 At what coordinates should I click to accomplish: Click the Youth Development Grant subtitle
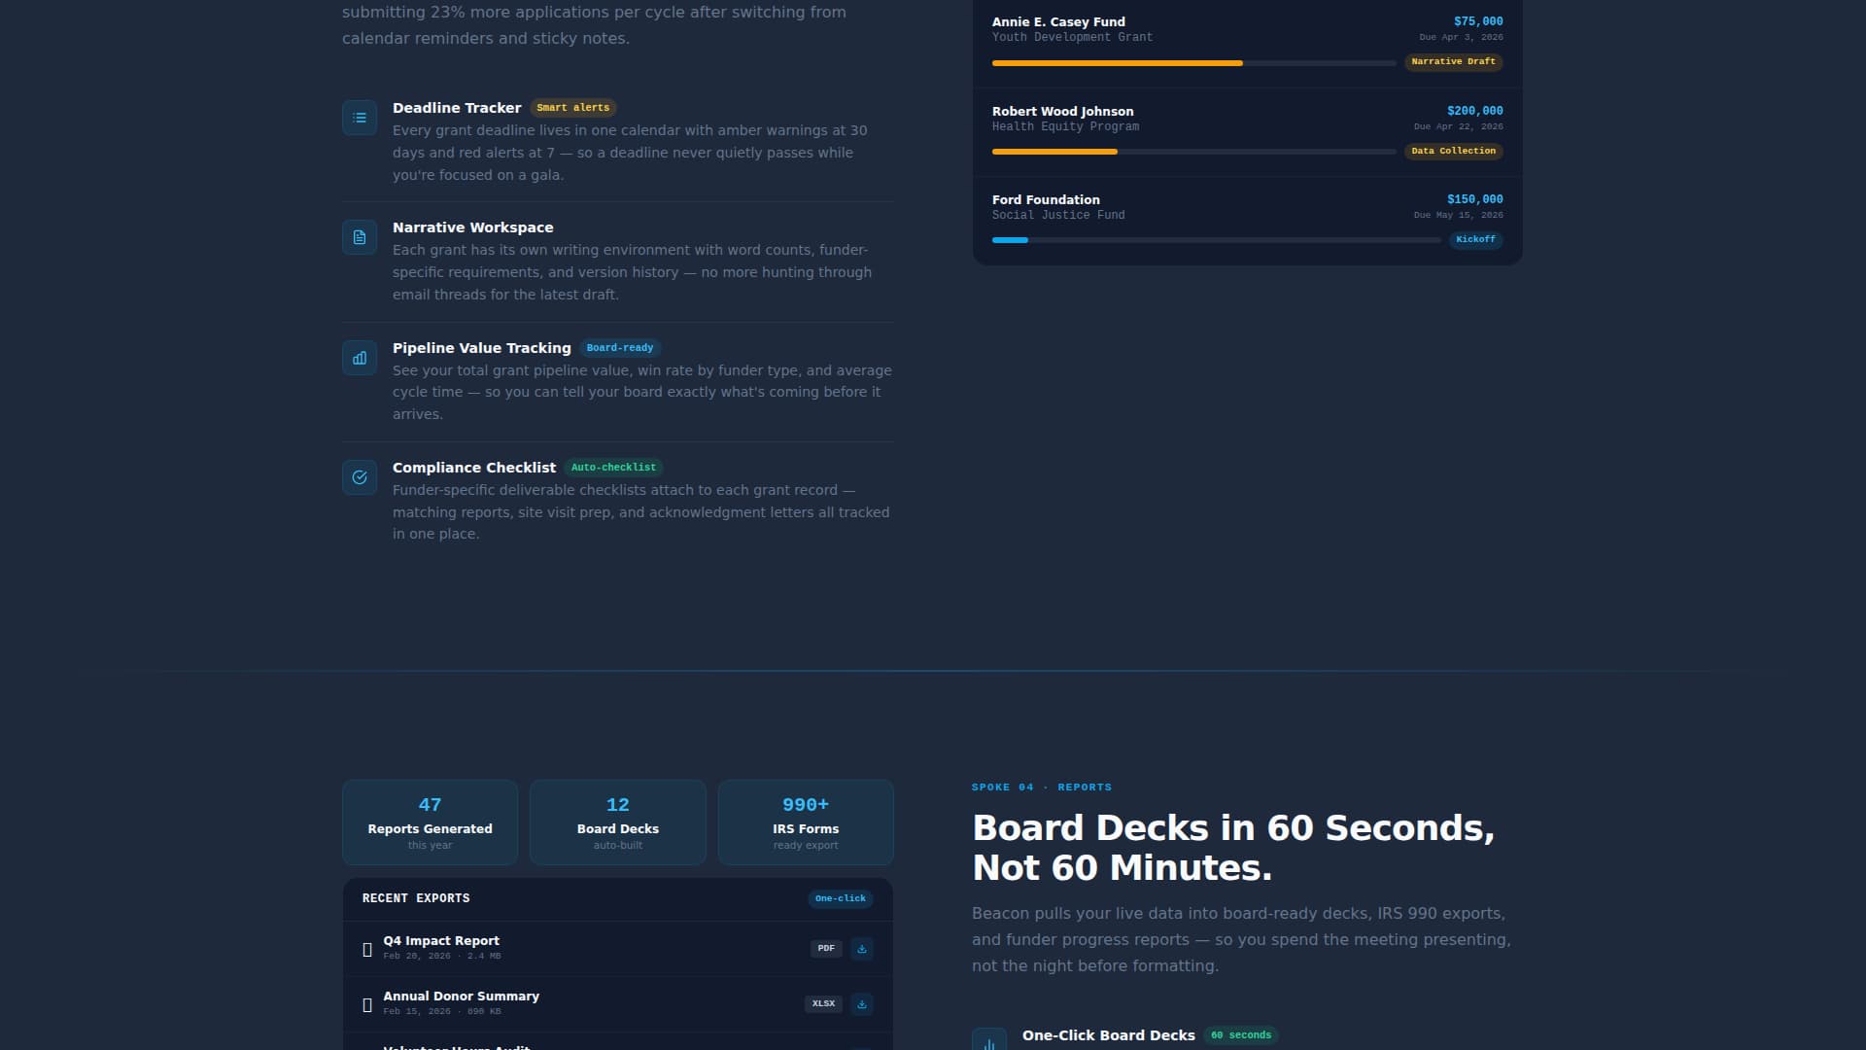pos(1072,37)
